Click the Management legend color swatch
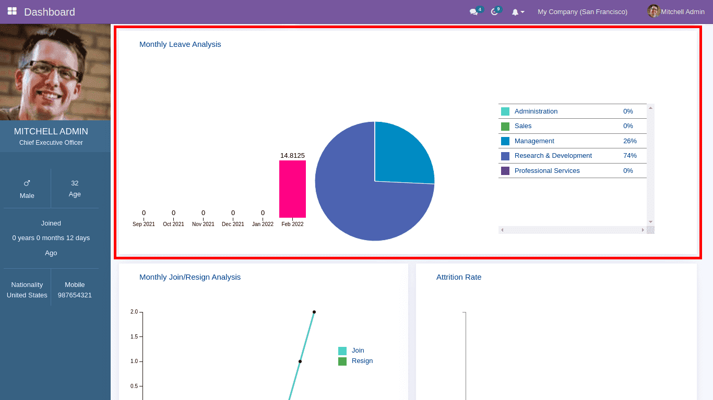The image size is (713, 400). coord(505,141)
